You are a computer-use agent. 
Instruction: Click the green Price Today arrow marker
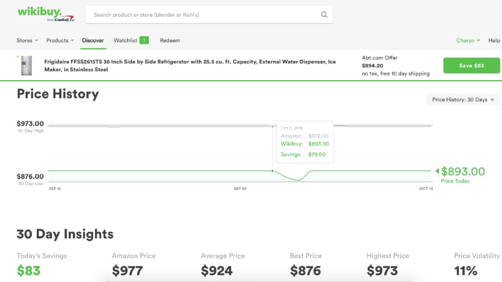point(437,171)
